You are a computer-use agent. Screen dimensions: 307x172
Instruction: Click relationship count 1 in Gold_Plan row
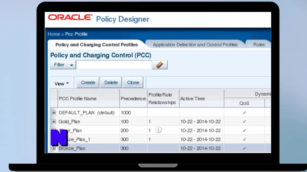(x=150, y=122)
